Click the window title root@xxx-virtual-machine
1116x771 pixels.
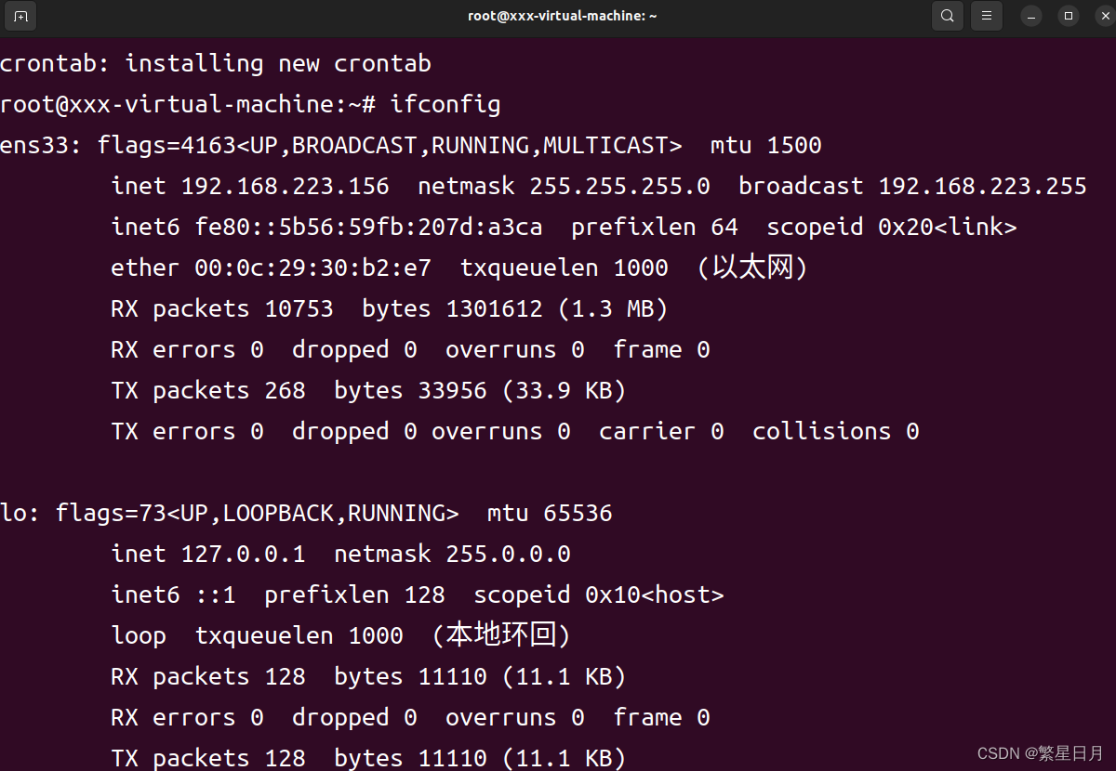tap(563, 16)
